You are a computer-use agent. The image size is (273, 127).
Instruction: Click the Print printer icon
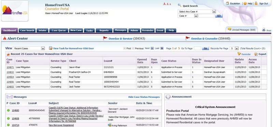pos(264,30)
